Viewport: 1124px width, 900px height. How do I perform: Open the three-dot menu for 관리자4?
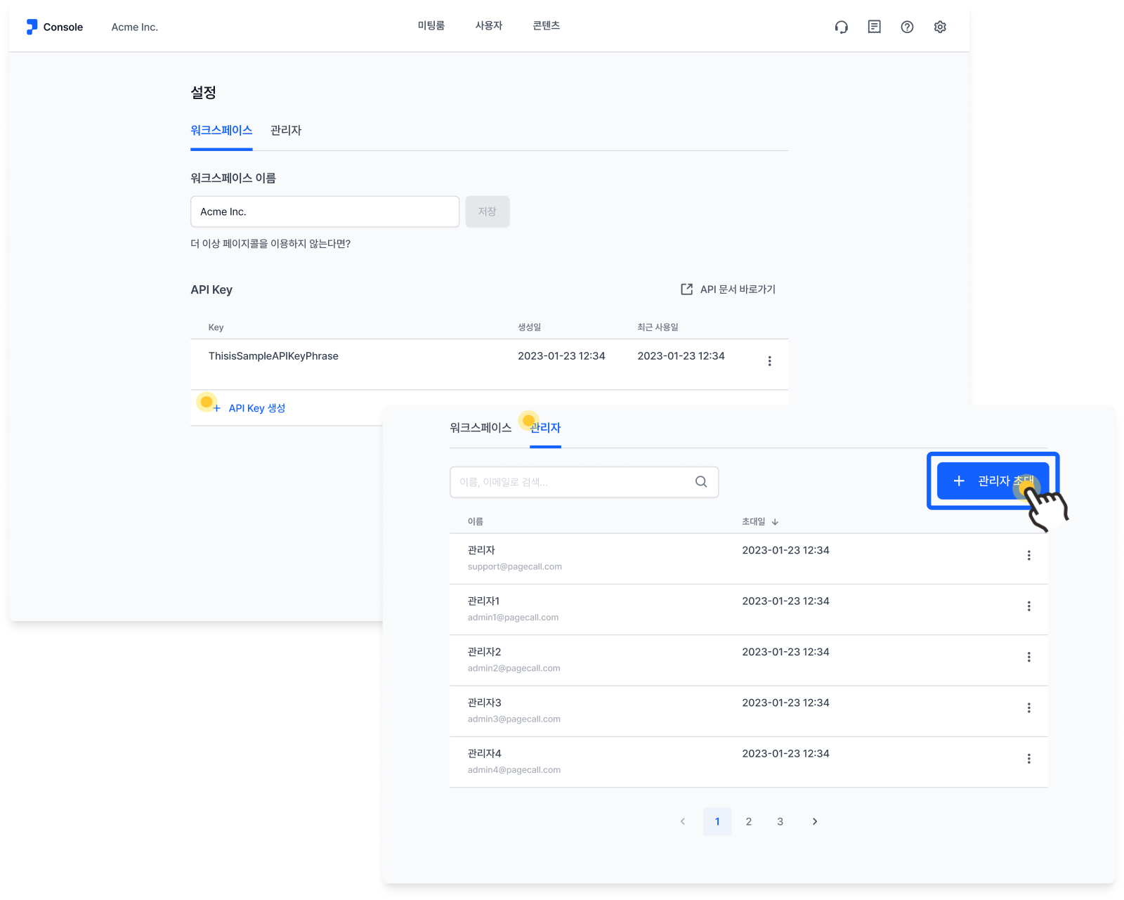[x=1028, y=759]
